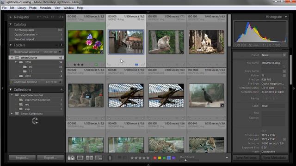Toggle the flag on the white wolves photo

(x=189, y=24)
